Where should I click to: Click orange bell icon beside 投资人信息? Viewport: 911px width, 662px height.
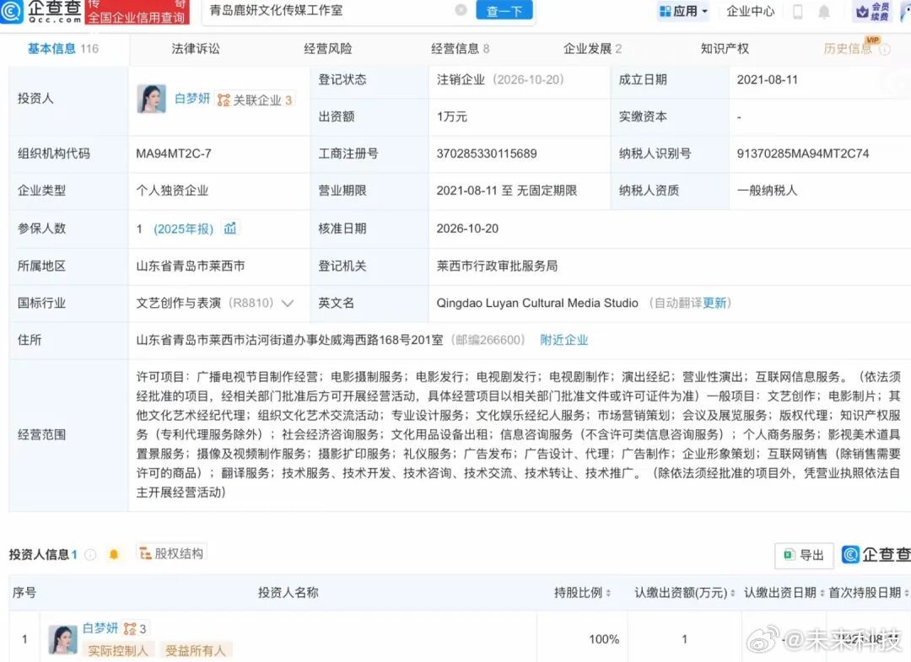(x=114, y=555)
